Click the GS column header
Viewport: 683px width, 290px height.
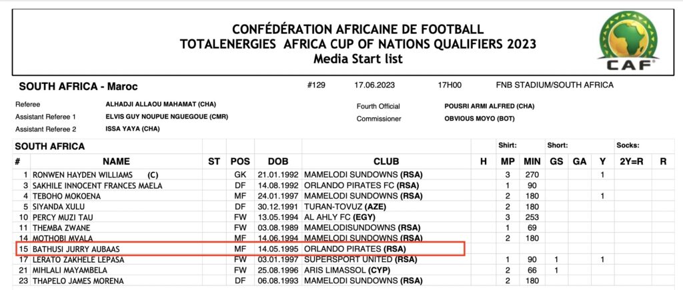(x=556, y=161)
